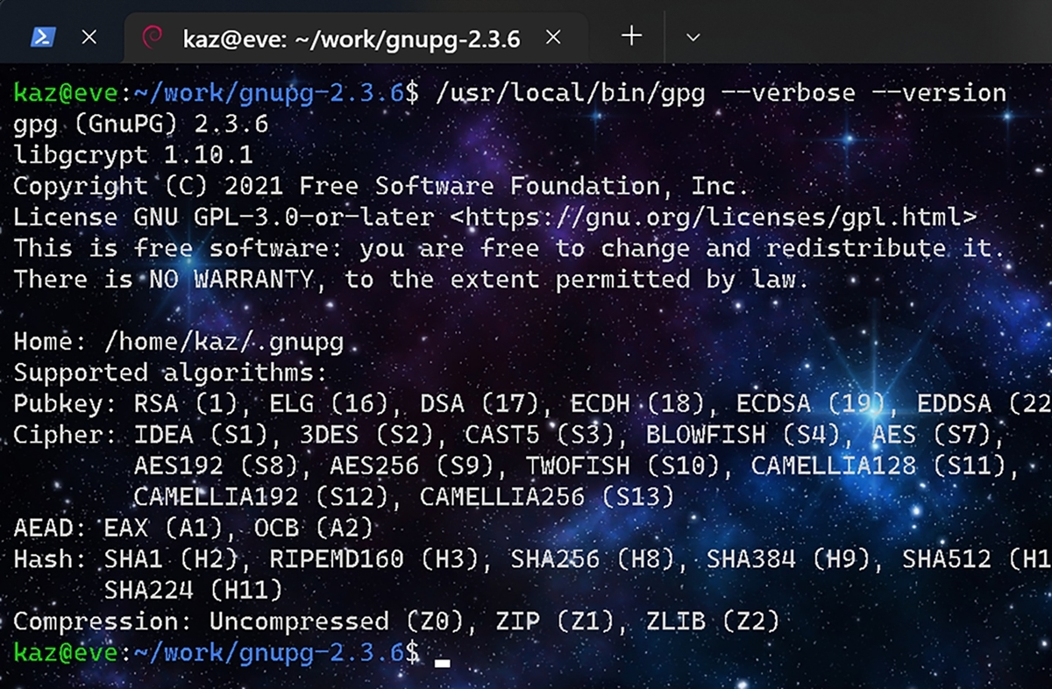The image size is (1052, 689).
Task: Click the typed gpg --verbose --version command
Action: tap(721, 93)
